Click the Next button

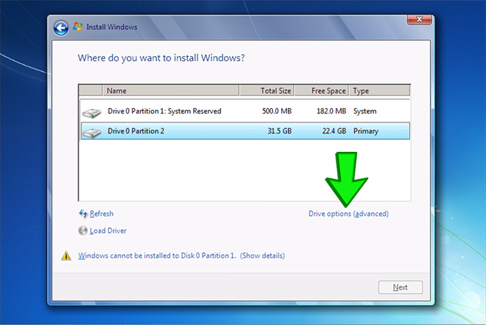point(400,287)
